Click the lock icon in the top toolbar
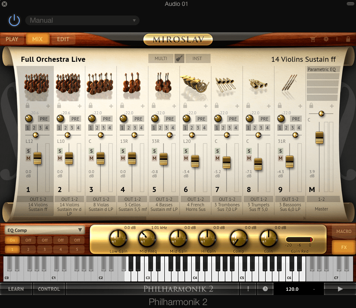 click(348, 39)
